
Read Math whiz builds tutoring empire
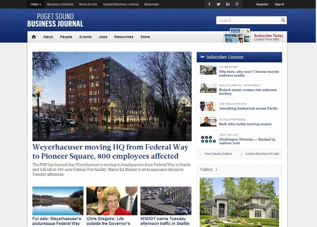click(245, 124)
